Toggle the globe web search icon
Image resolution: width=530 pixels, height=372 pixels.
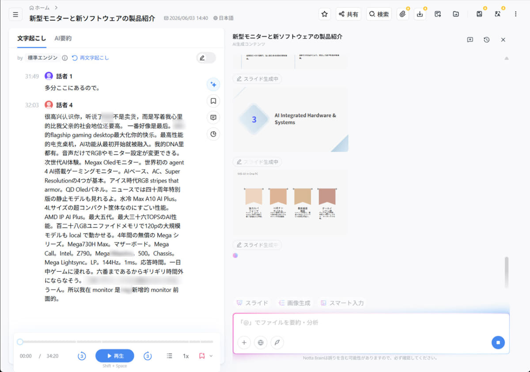261,342
